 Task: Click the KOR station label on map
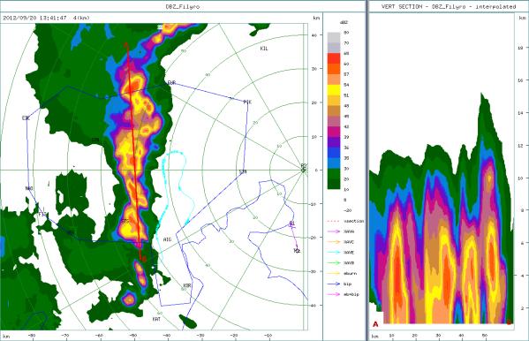(x=187, y=285)
